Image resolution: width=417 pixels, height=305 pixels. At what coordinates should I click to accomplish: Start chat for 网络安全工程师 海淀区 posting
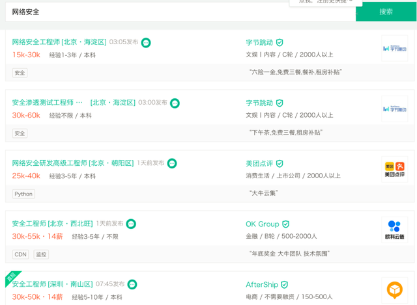(146, 42)
